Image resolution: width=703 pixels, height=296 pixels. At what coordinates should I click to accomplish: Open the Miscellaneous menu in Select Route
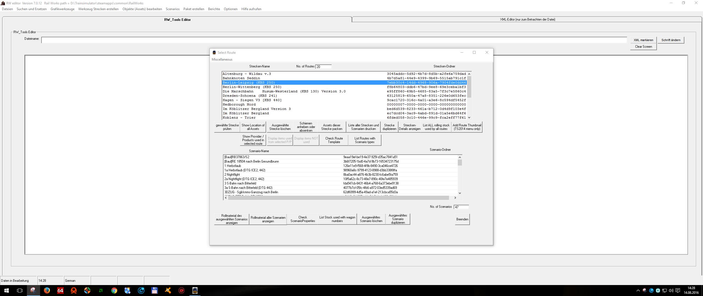pos(222,59)
